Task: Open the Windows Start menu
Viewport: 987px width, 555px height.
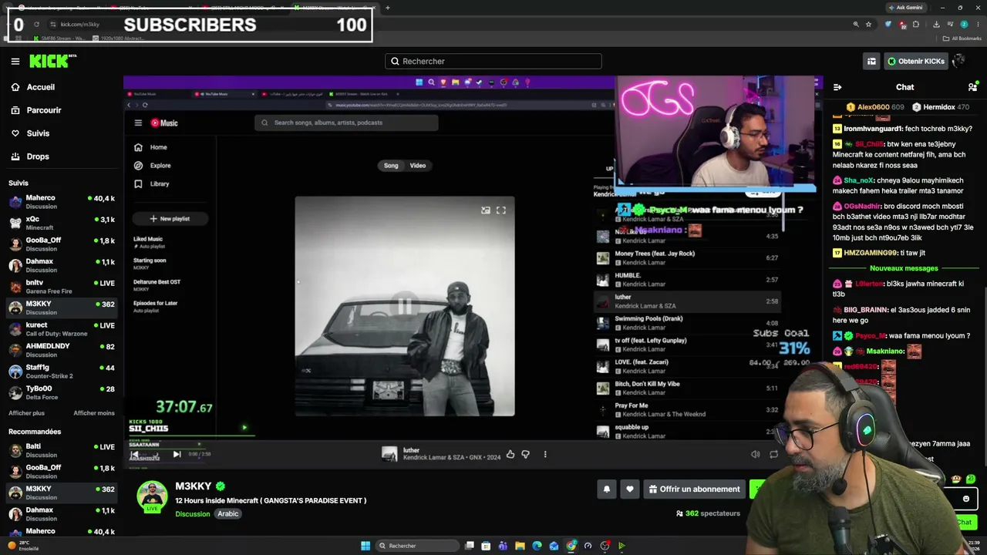Action: click(365, 546)
